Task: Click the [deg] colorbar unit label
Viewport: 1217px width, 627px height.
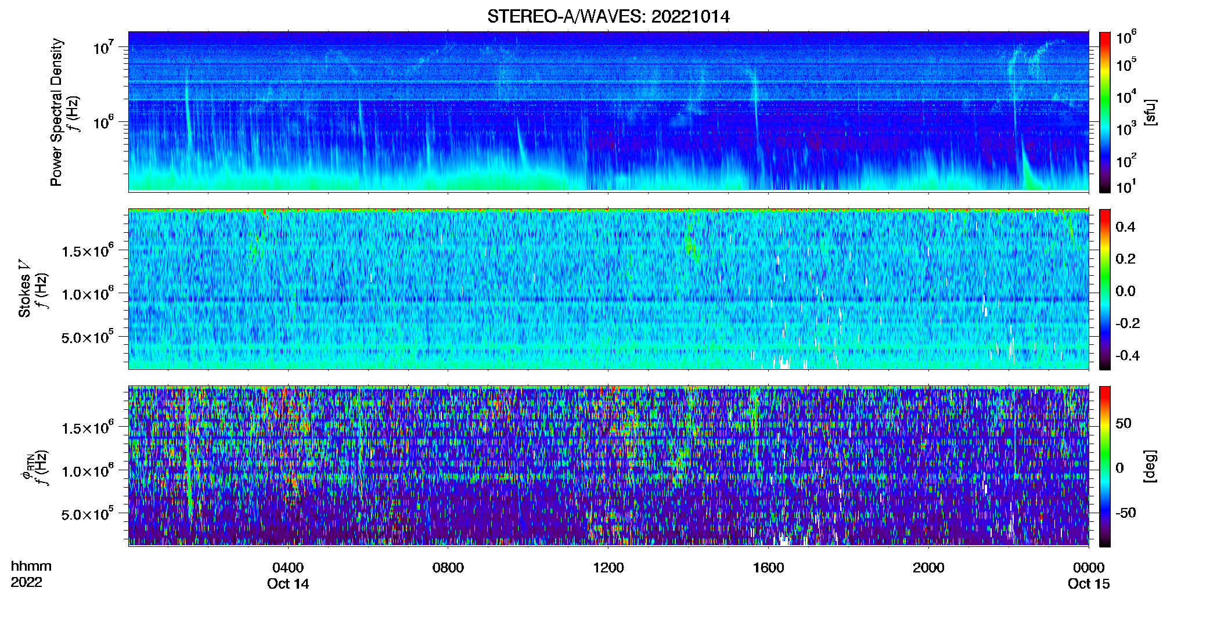Action: (1150, 466)
